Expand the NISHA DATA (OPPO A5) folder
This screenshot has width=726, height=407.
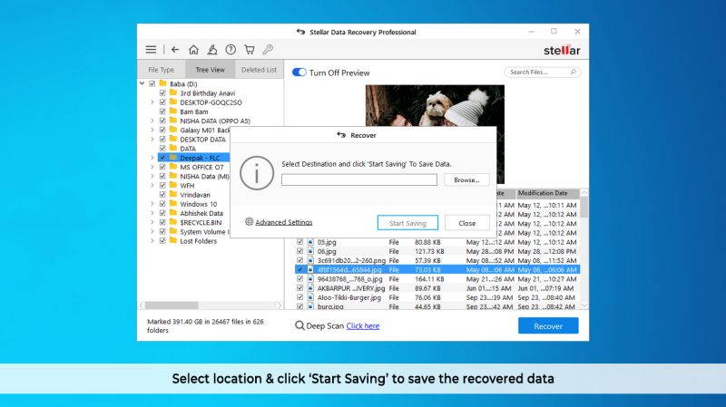(152, 121)
